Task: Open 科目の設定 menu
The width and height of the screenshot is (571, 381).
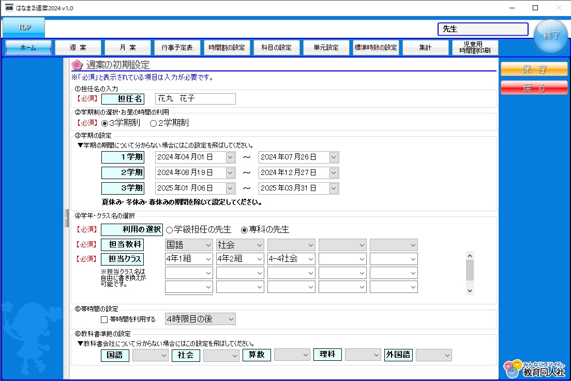Action: [276, 48]
